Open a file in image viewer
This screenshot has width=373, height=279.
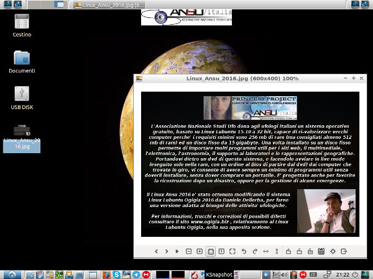click(x=288, y=251)
